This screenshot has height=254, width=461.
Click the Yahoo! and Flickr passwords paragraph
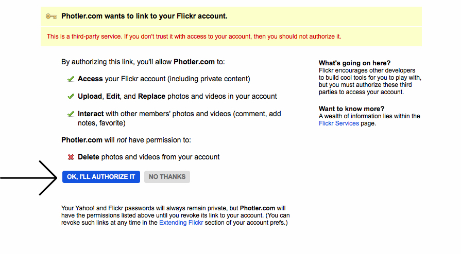pos(176,215)
